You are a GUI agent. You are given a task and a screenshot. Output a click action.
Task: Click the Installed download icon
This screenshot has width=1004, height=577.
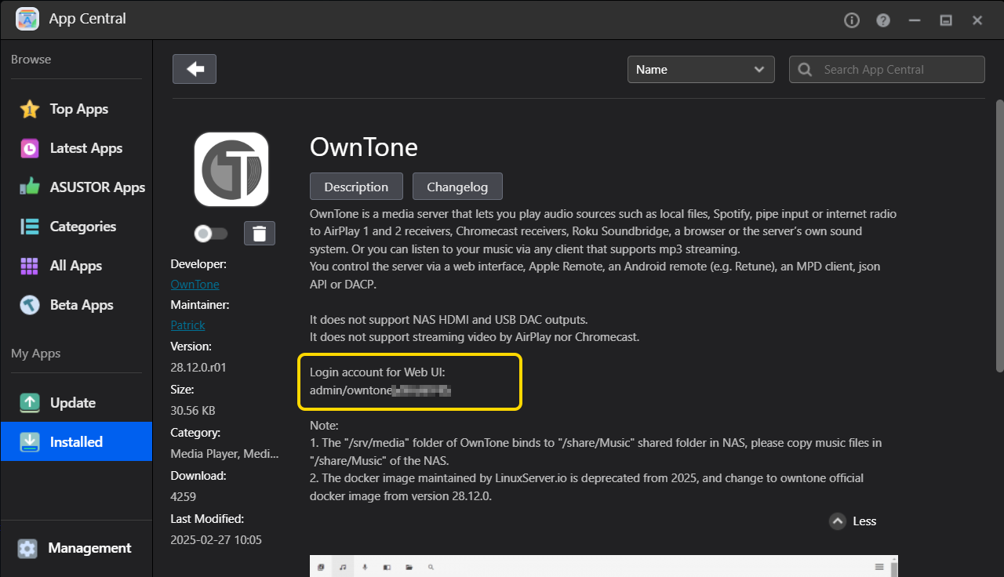30,442
